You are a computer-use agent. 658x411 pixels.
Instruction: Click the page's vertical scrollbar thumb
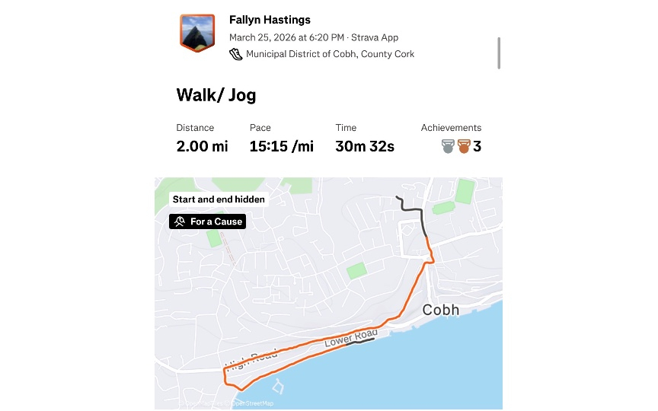[x=500, y=53]
